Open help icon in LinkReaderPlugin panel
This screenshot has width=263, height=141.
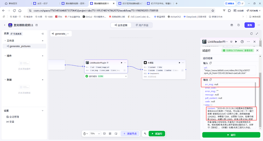(242, 41)
